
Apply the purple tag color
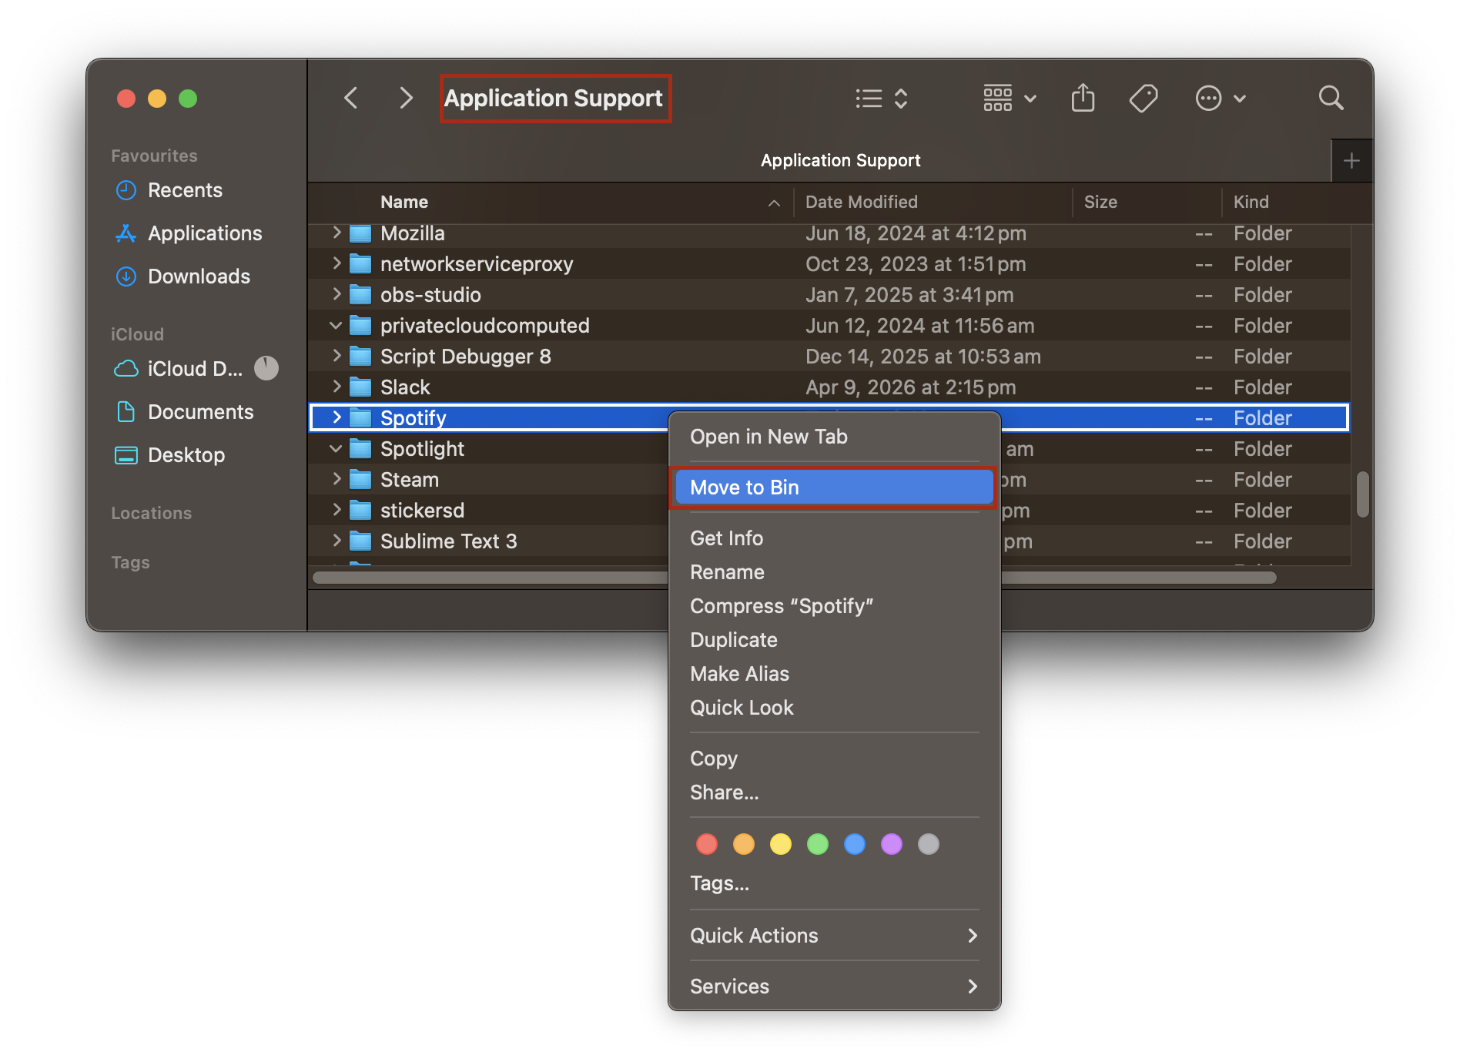coord(892,844)
